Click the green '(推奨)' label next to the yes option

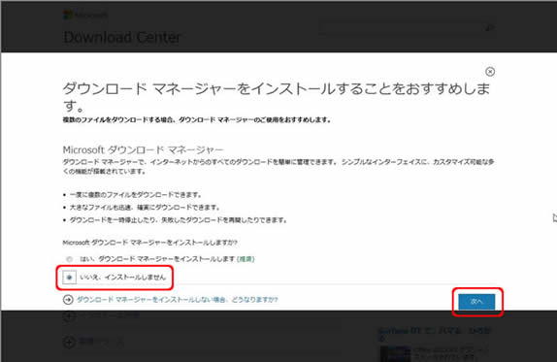click(246, 259)
